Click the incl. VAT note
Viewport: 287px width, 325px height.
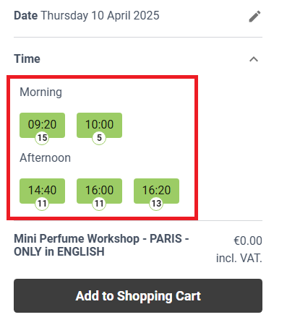pyautogui.click(x=239, y=259)
